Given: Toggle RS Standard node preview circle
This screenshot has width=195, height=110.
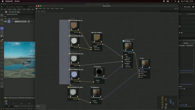Looking at the screenshot, I should pyautogui.click(x=123, y=50).
